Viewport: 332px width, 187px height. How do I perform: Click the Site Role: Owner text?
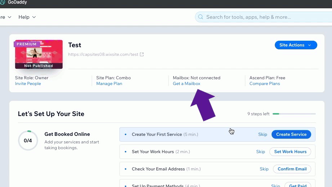[x=32, y=78]
